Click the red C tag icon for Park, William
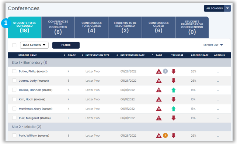237x144 pixels. [159, 136]
